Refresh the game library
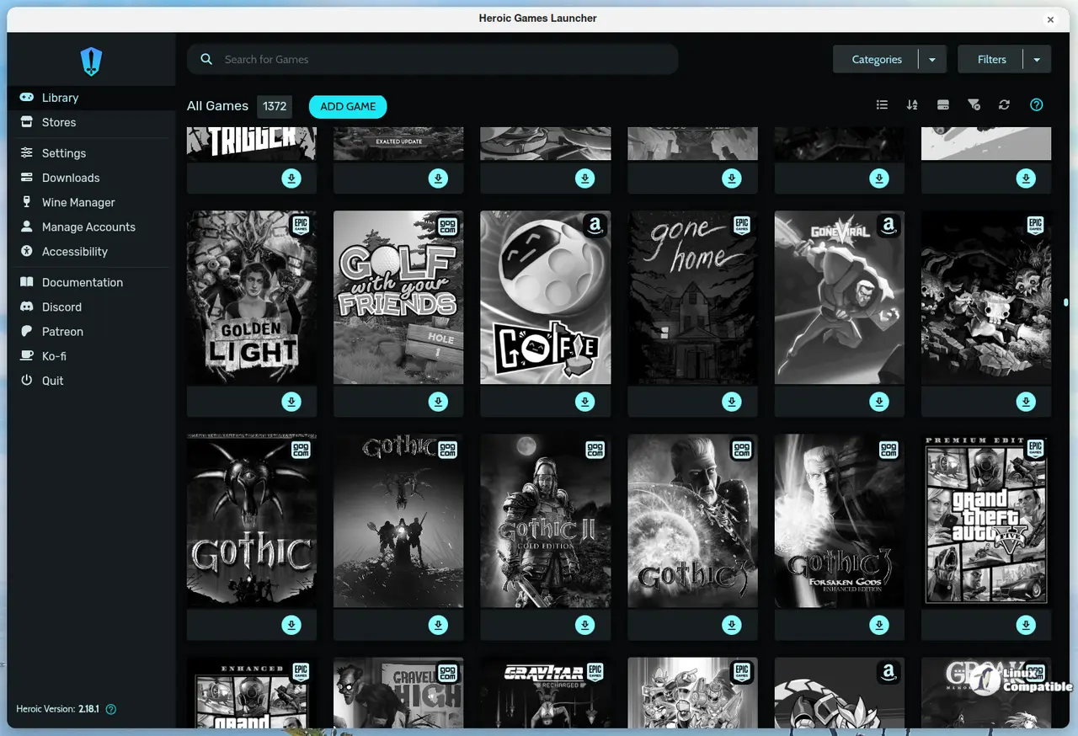This screenshot has width=1078, height=736. [x=1004, y=105]
